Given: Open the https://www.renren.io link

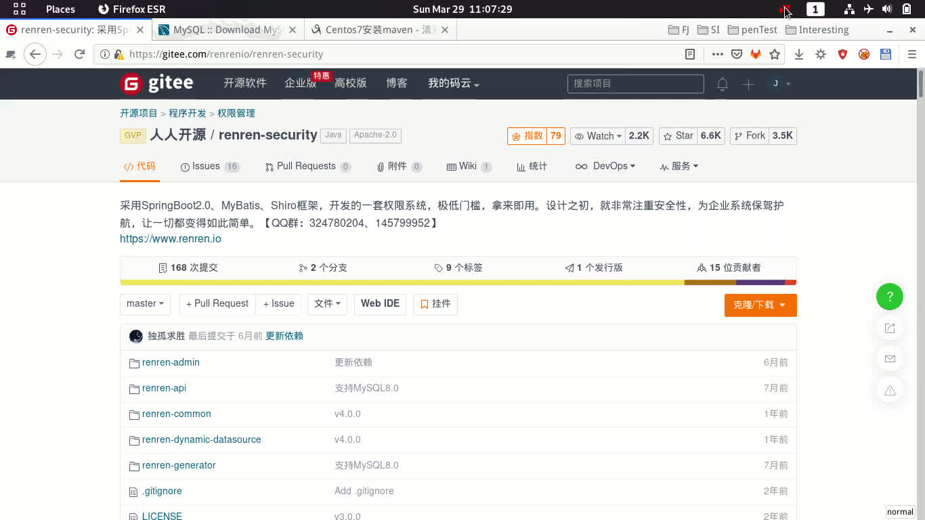Looking at the screenshot, I should pyautogui.click(x=171, y=239).
